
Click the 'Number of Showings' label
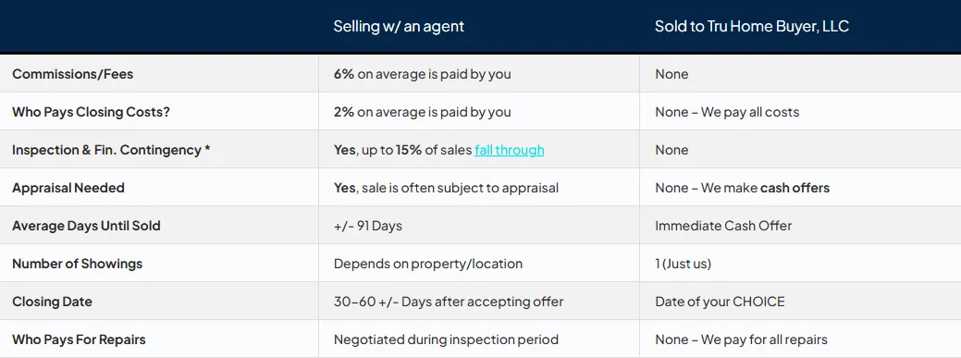click(x=77, y=264)
